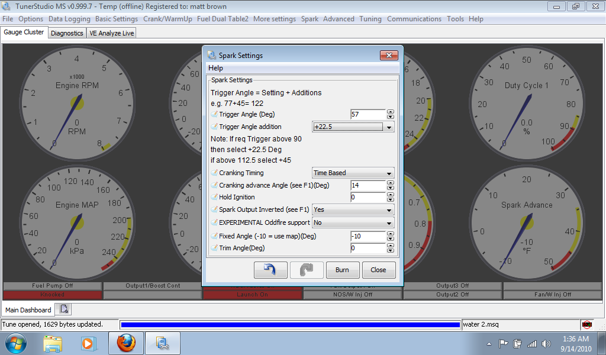
Task: Toggle the Hold Ignition checkbox
Action: click(x=214, y=197)
